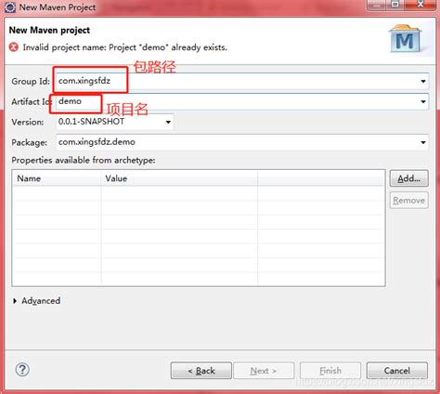This screenshot has width=440, height=394.
Task: Click the Group Id text field
Action: pos(242,81)
